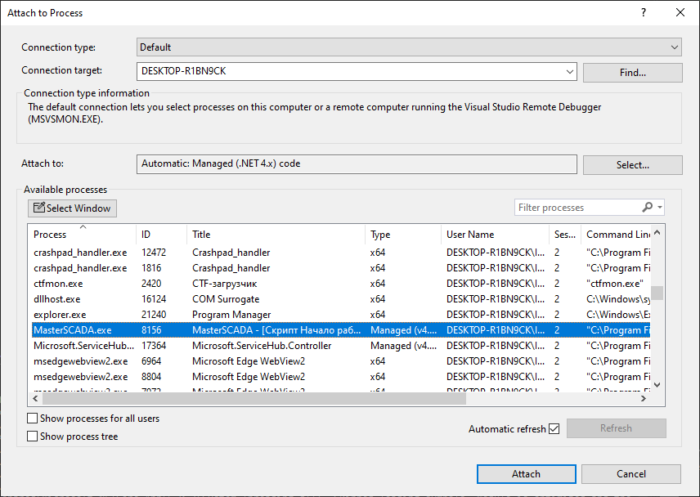Click the Attach to code type field

click(357, 163)
